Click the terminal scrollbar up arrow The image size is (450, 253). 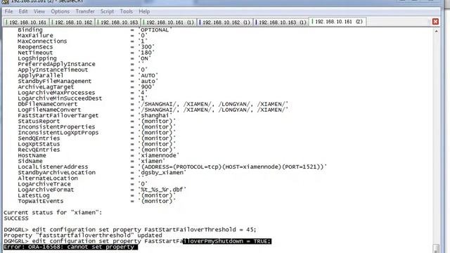coord(436,31)
